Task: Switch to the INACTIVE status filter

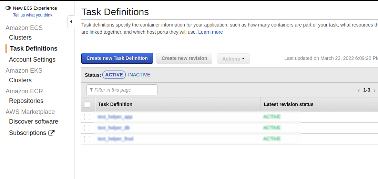Action: coord(139,75)
